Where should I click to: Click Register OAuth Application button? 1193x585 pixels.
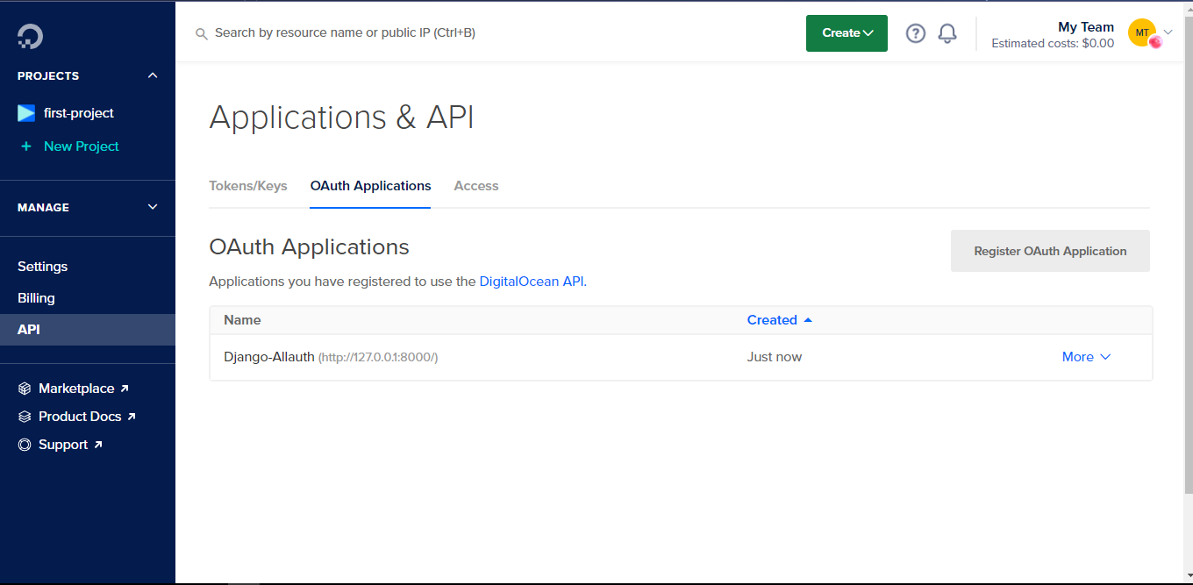tap(1050, 251)
